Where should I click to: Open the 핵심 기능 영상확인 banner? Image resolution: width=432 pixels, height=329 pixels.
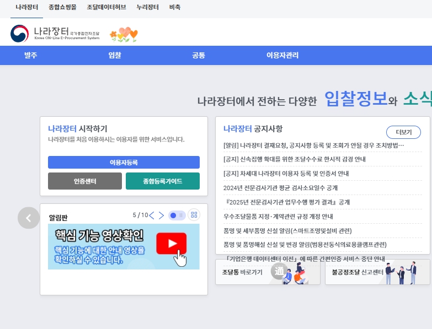(x=124, y=246)
